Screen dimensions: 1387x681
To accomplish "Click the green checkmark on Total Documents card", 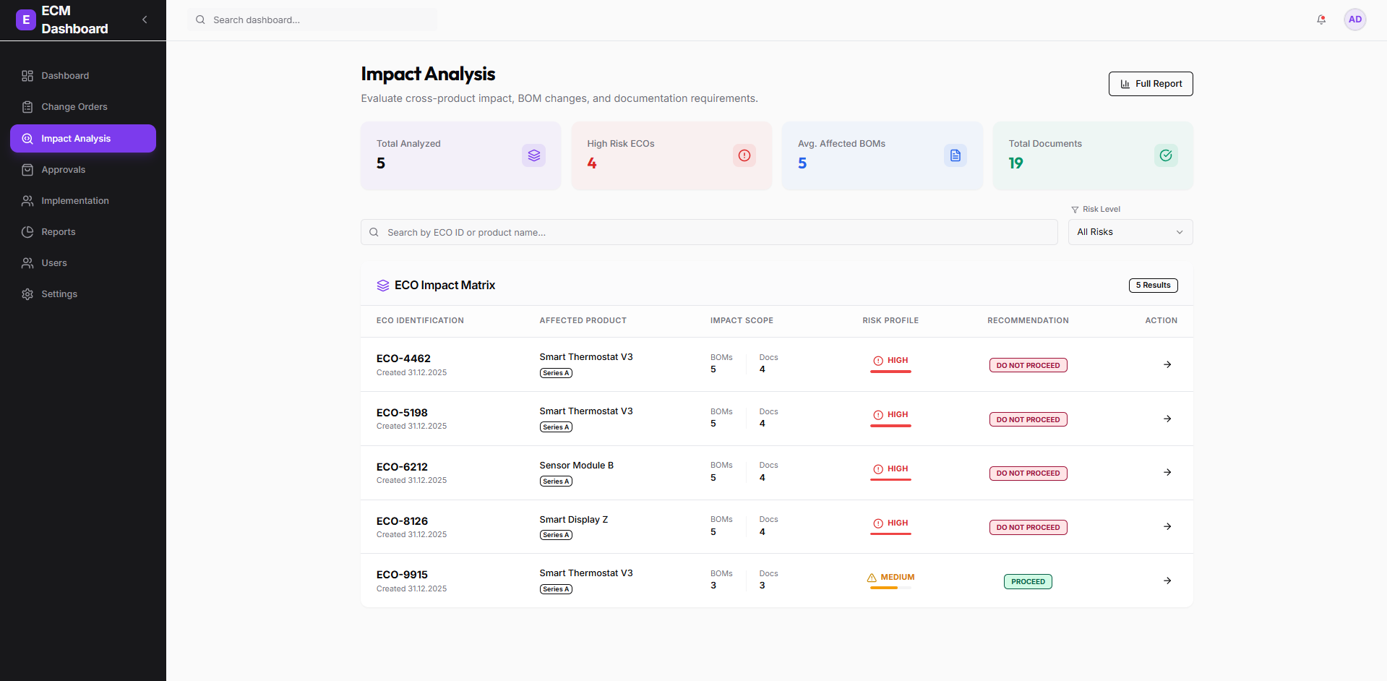I will click(x=1165, y=155).
